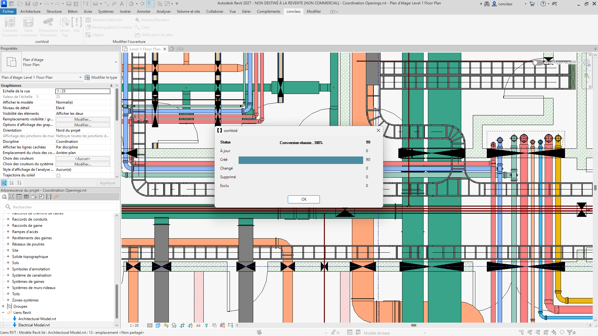Click the Créé progress bar in conVoid dialog
This screenshot has width=598, height=336.
301,160
